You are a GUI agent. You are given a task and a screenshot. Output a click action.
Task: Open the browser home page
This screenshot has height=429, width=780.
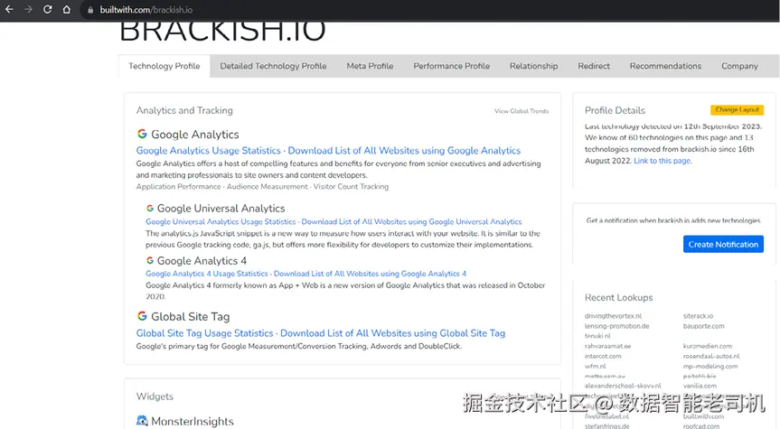point(67,9)
